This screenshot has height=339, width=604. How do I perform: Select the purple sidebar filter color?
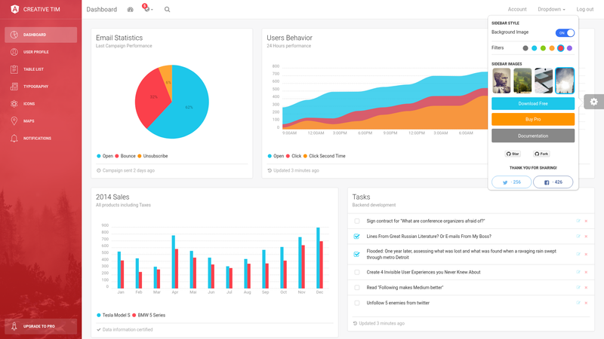point(570,48)
